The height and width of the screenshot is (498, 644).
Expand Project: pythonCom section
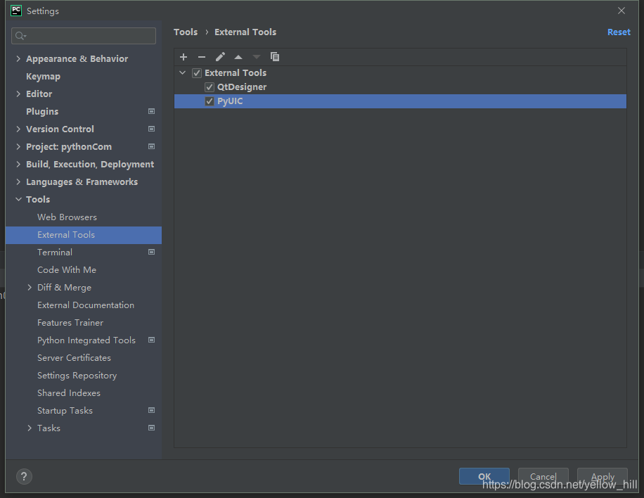(x=18, y=147)
